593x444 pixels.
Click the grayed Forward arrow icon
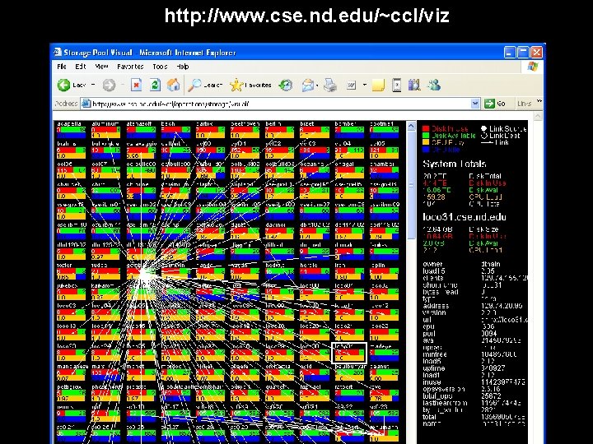109,85
